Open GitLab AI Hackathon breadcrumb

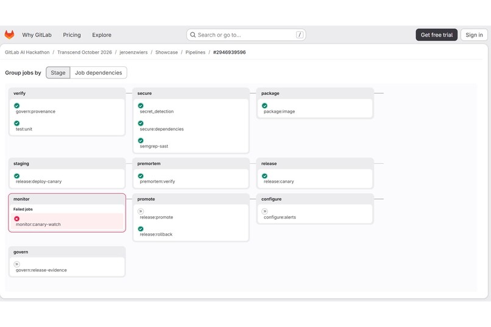(27, 52)
